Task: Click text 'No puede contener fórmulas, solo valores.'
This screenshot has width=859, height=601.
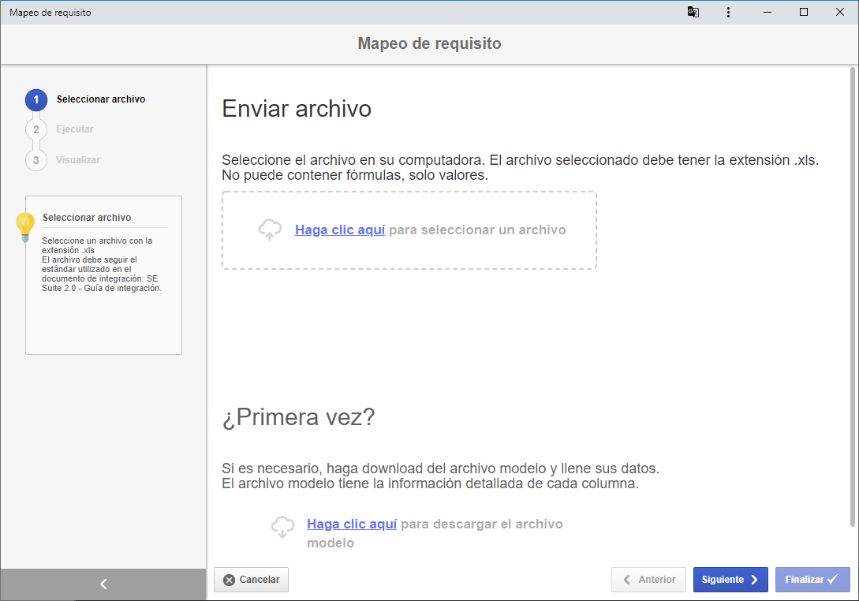Action: (x=355, y=175)
